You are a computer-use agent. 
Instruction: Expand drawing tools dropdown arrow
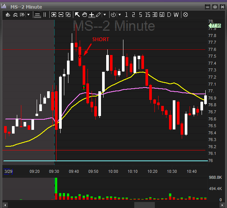[105, 15]
